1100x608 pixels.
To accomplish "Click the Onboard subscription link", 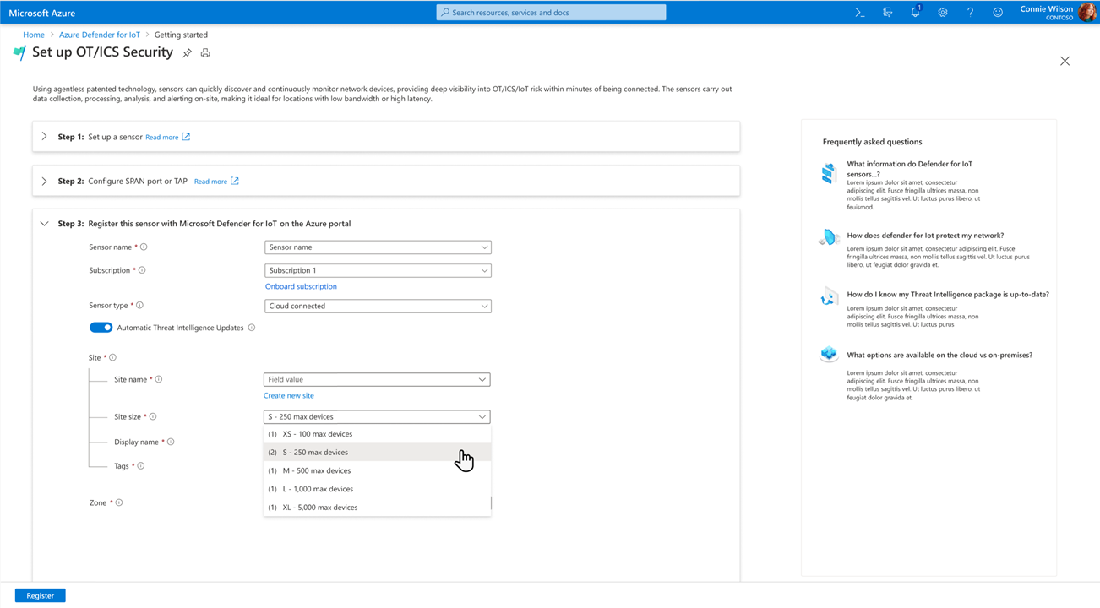I will [301, 286].
